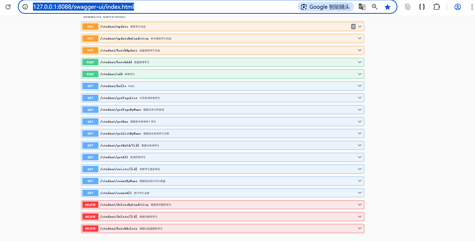Expand the /student/getPageList chevron

(360, 98)
